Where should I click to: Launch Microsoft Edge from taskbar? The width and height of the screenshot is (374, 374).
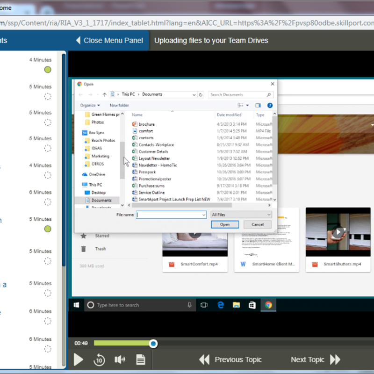[221, 305]
